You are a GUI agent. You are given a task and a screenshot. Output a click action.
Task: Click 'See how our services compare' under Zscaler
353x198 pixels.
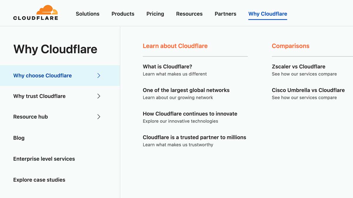tap(304, 74)
